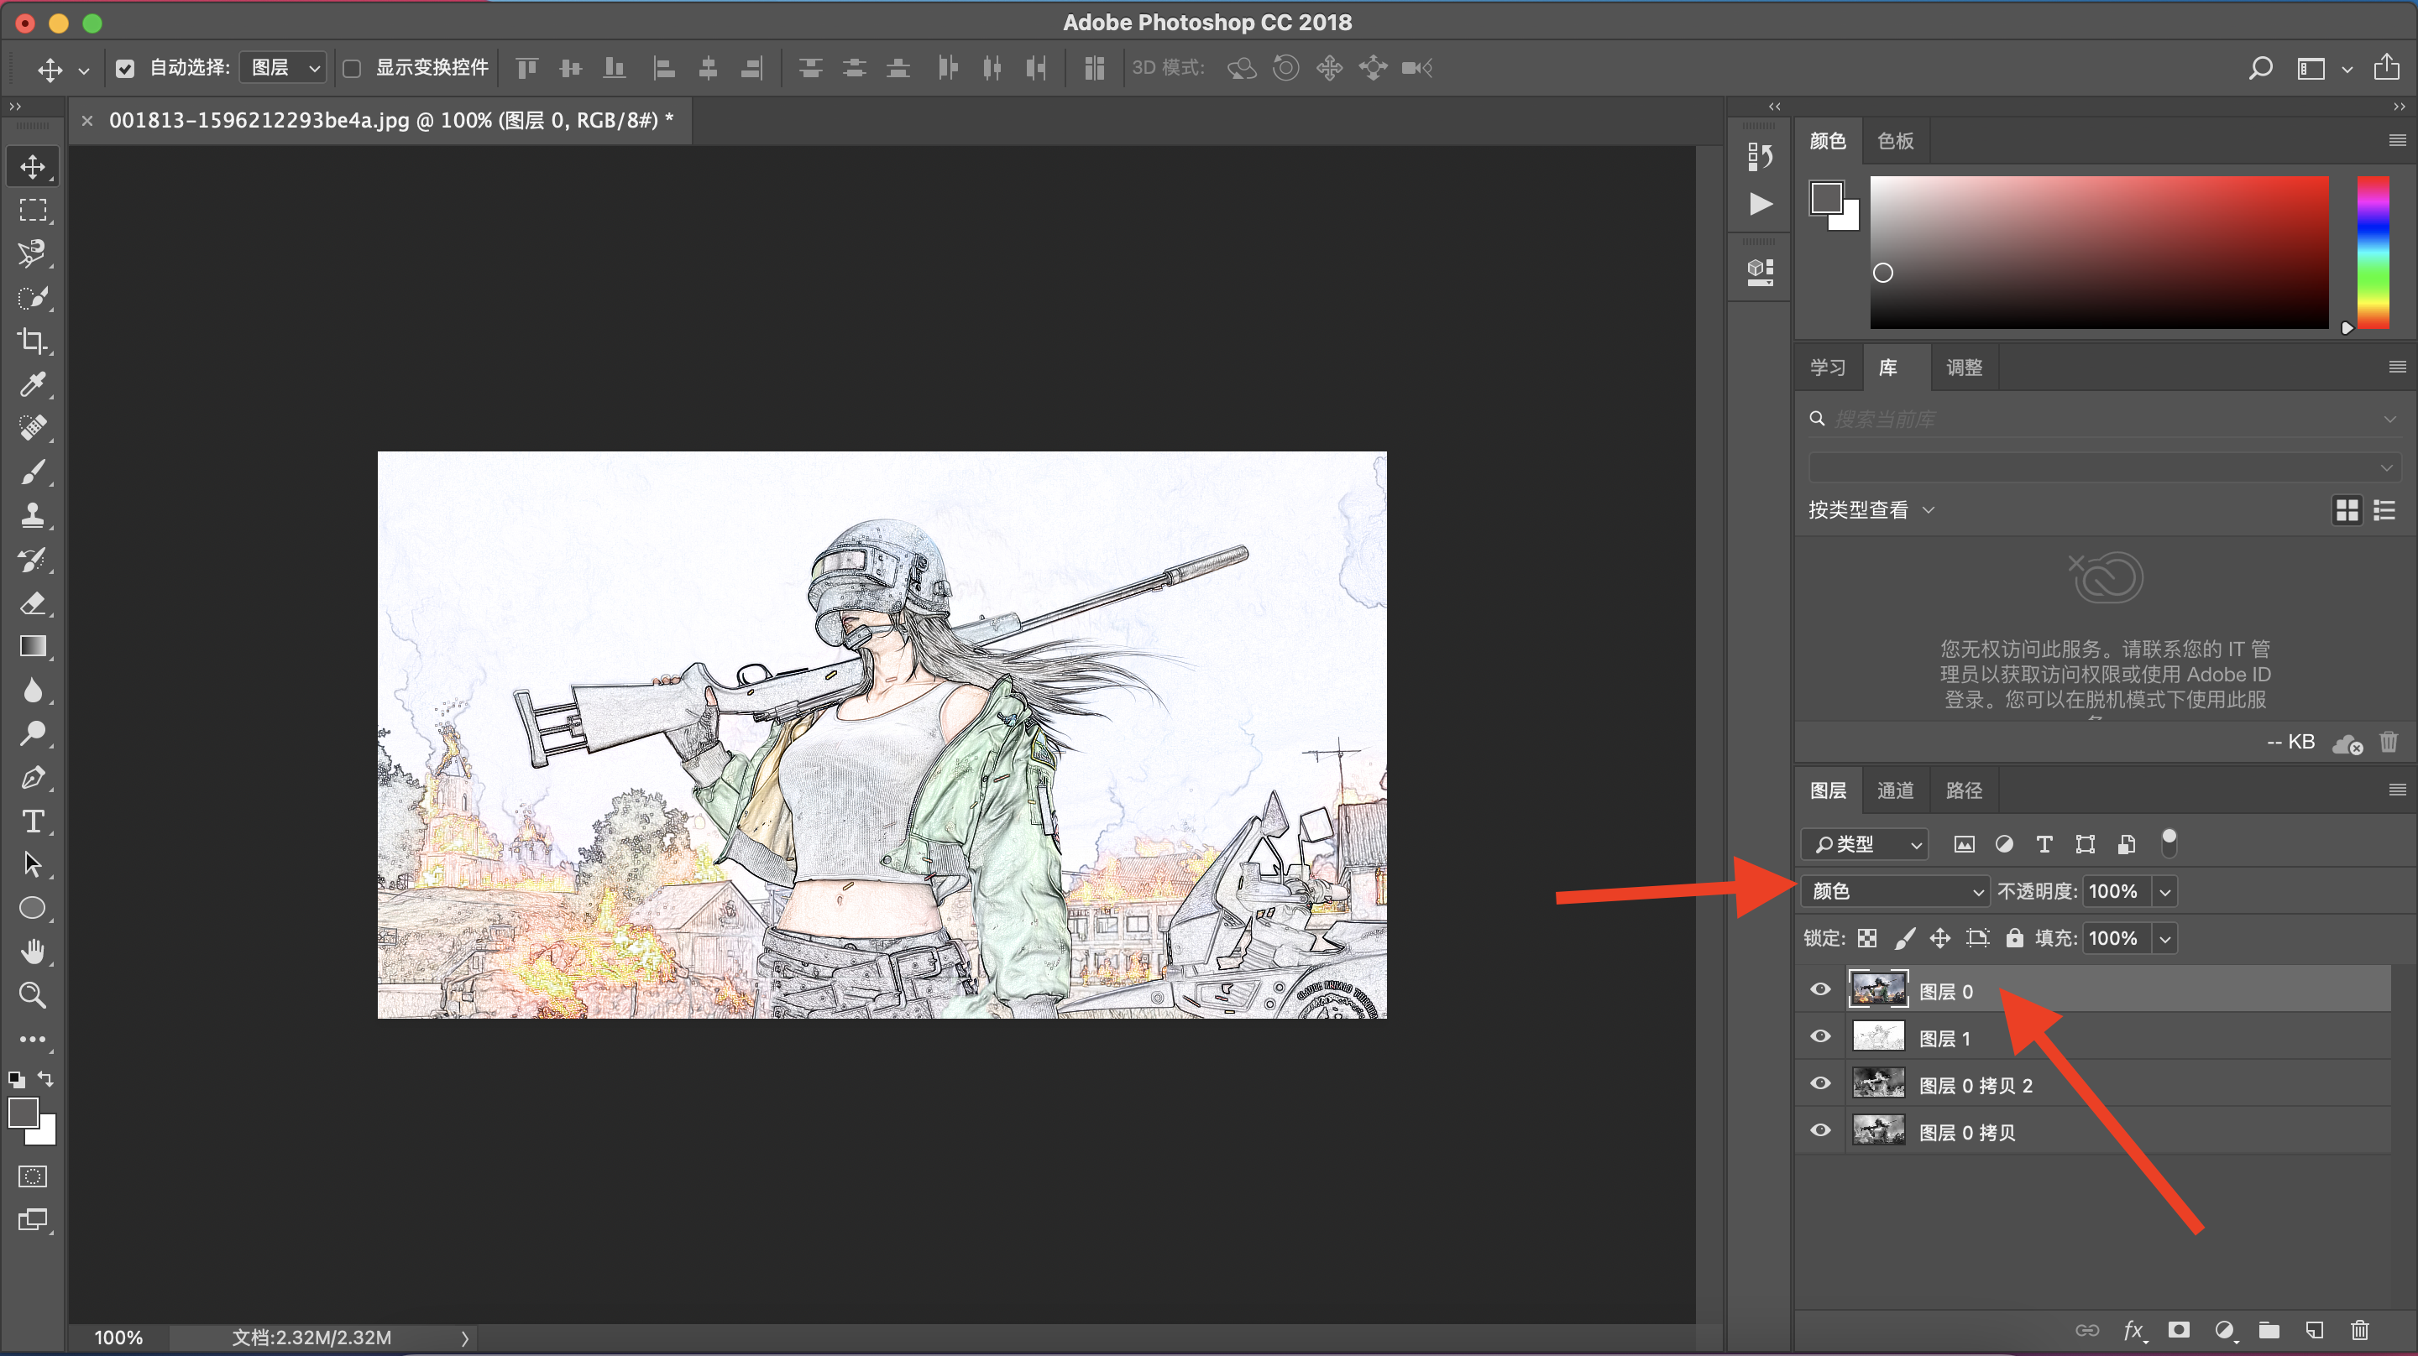Viewport: 2418px width, 1356px height.
Task: Click the share image icon
Action: tap(2386, 68)
